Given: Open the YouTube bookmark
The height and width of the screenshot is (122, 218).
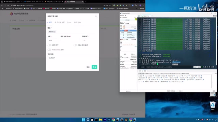Looking at the screenshot, I should pos(46,8).
